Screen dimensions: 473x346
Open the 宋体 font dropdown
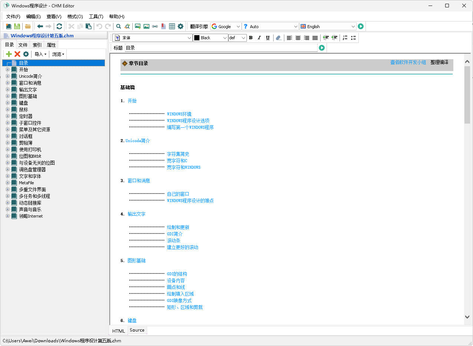152,38
